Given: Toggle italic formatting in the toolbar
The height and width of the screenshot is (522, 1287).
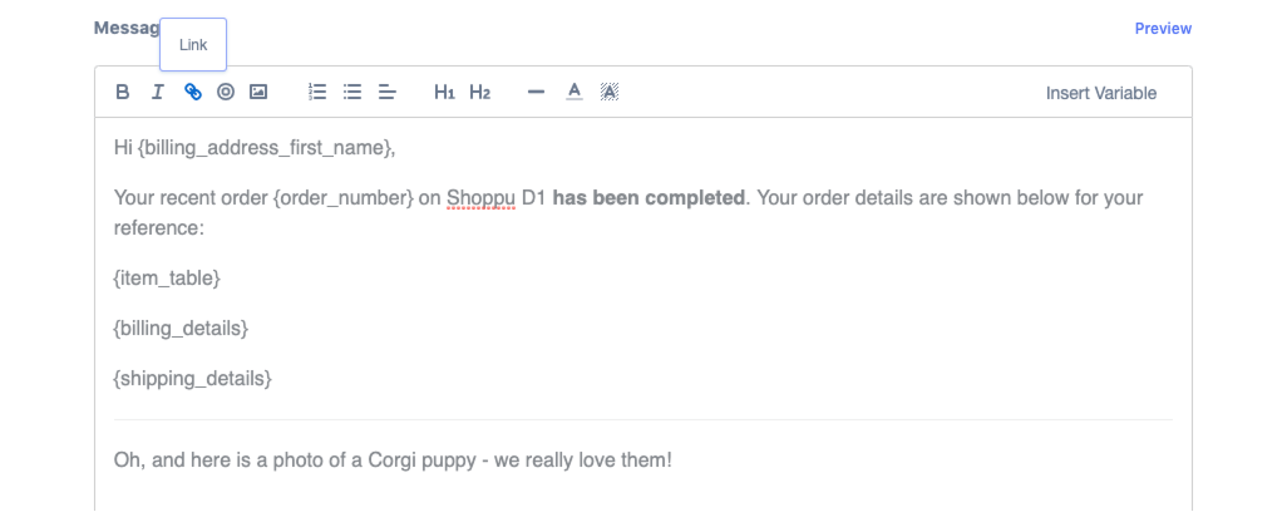Looking at the screenshot, I should point(157,92).
